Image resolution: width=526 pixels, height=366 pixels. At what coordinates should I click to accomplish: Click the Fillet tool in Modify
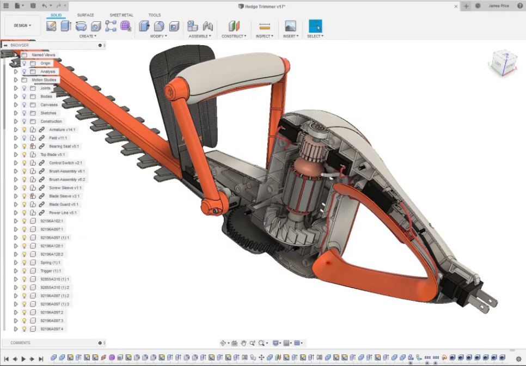click(159, 26)
